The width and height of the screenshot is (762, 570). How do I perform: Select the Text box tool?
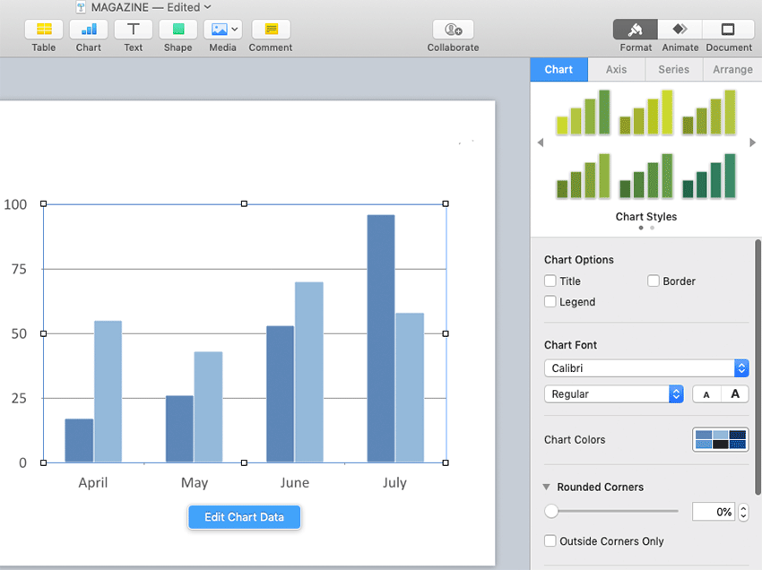[x=133, y=30]
